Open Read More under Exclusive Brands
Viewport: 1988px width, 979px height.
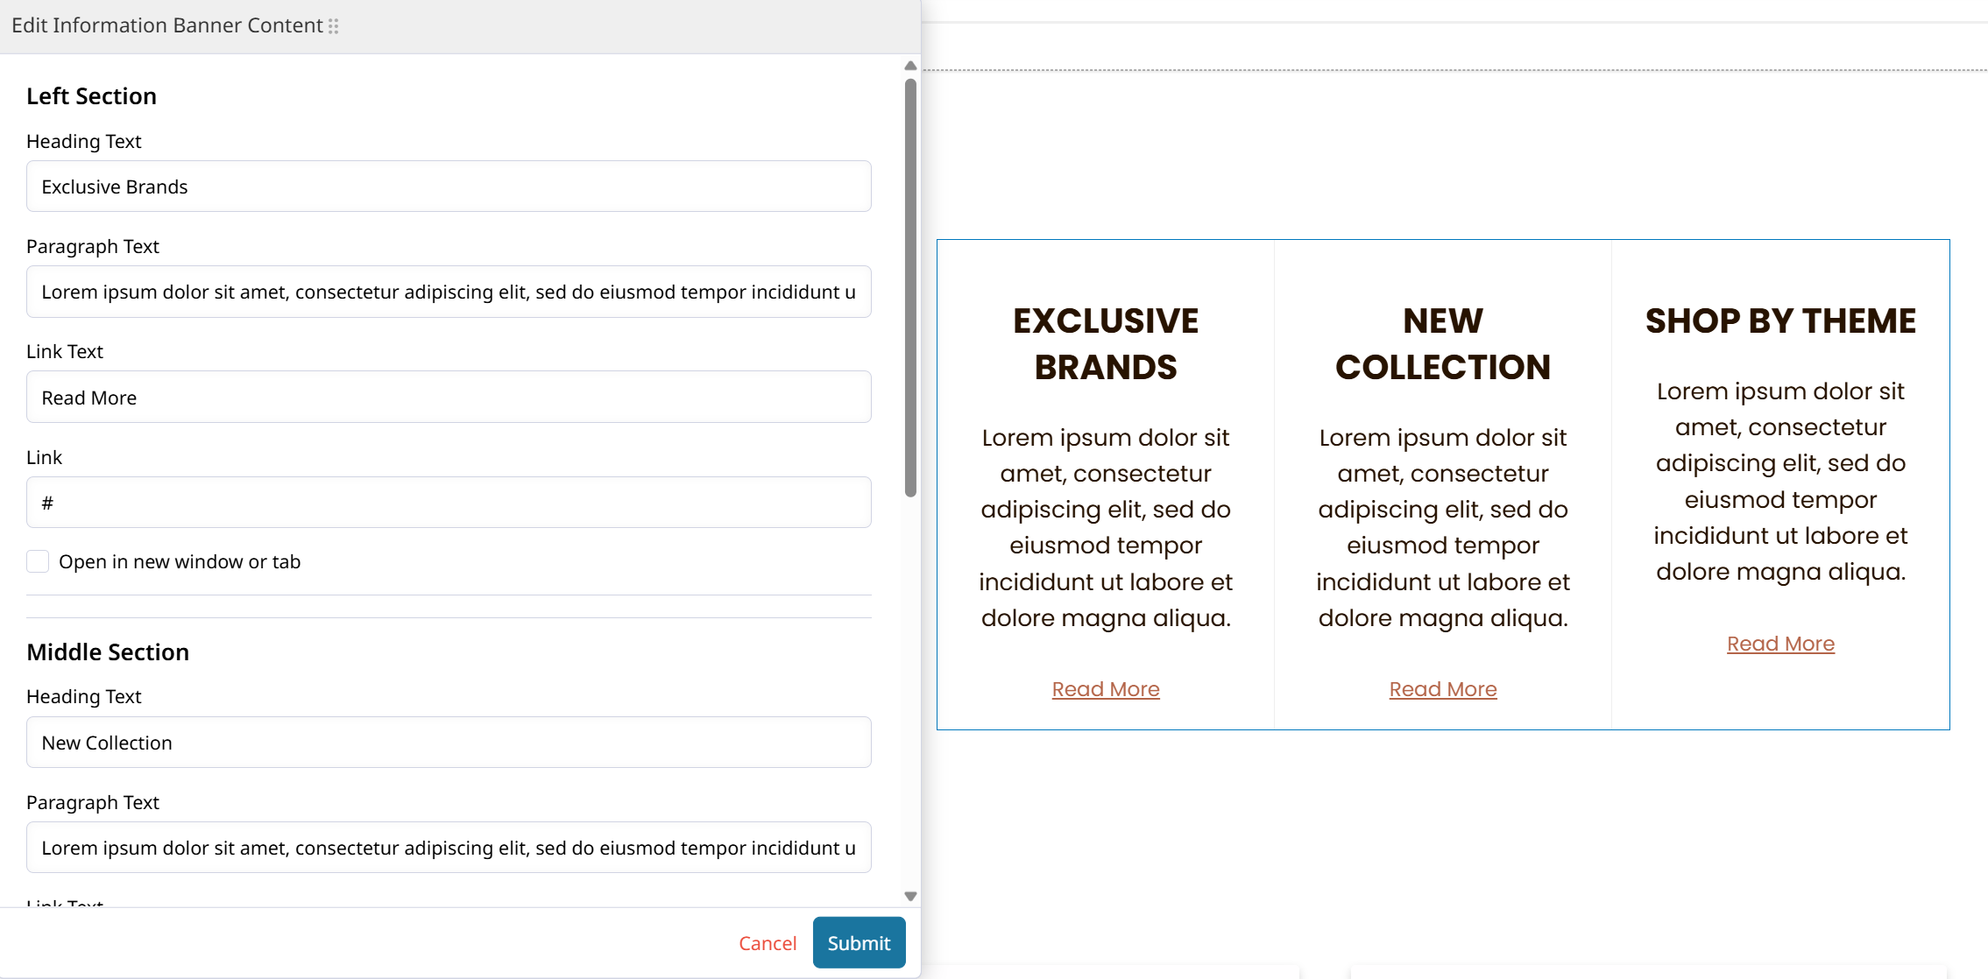tap(1105, 689)
